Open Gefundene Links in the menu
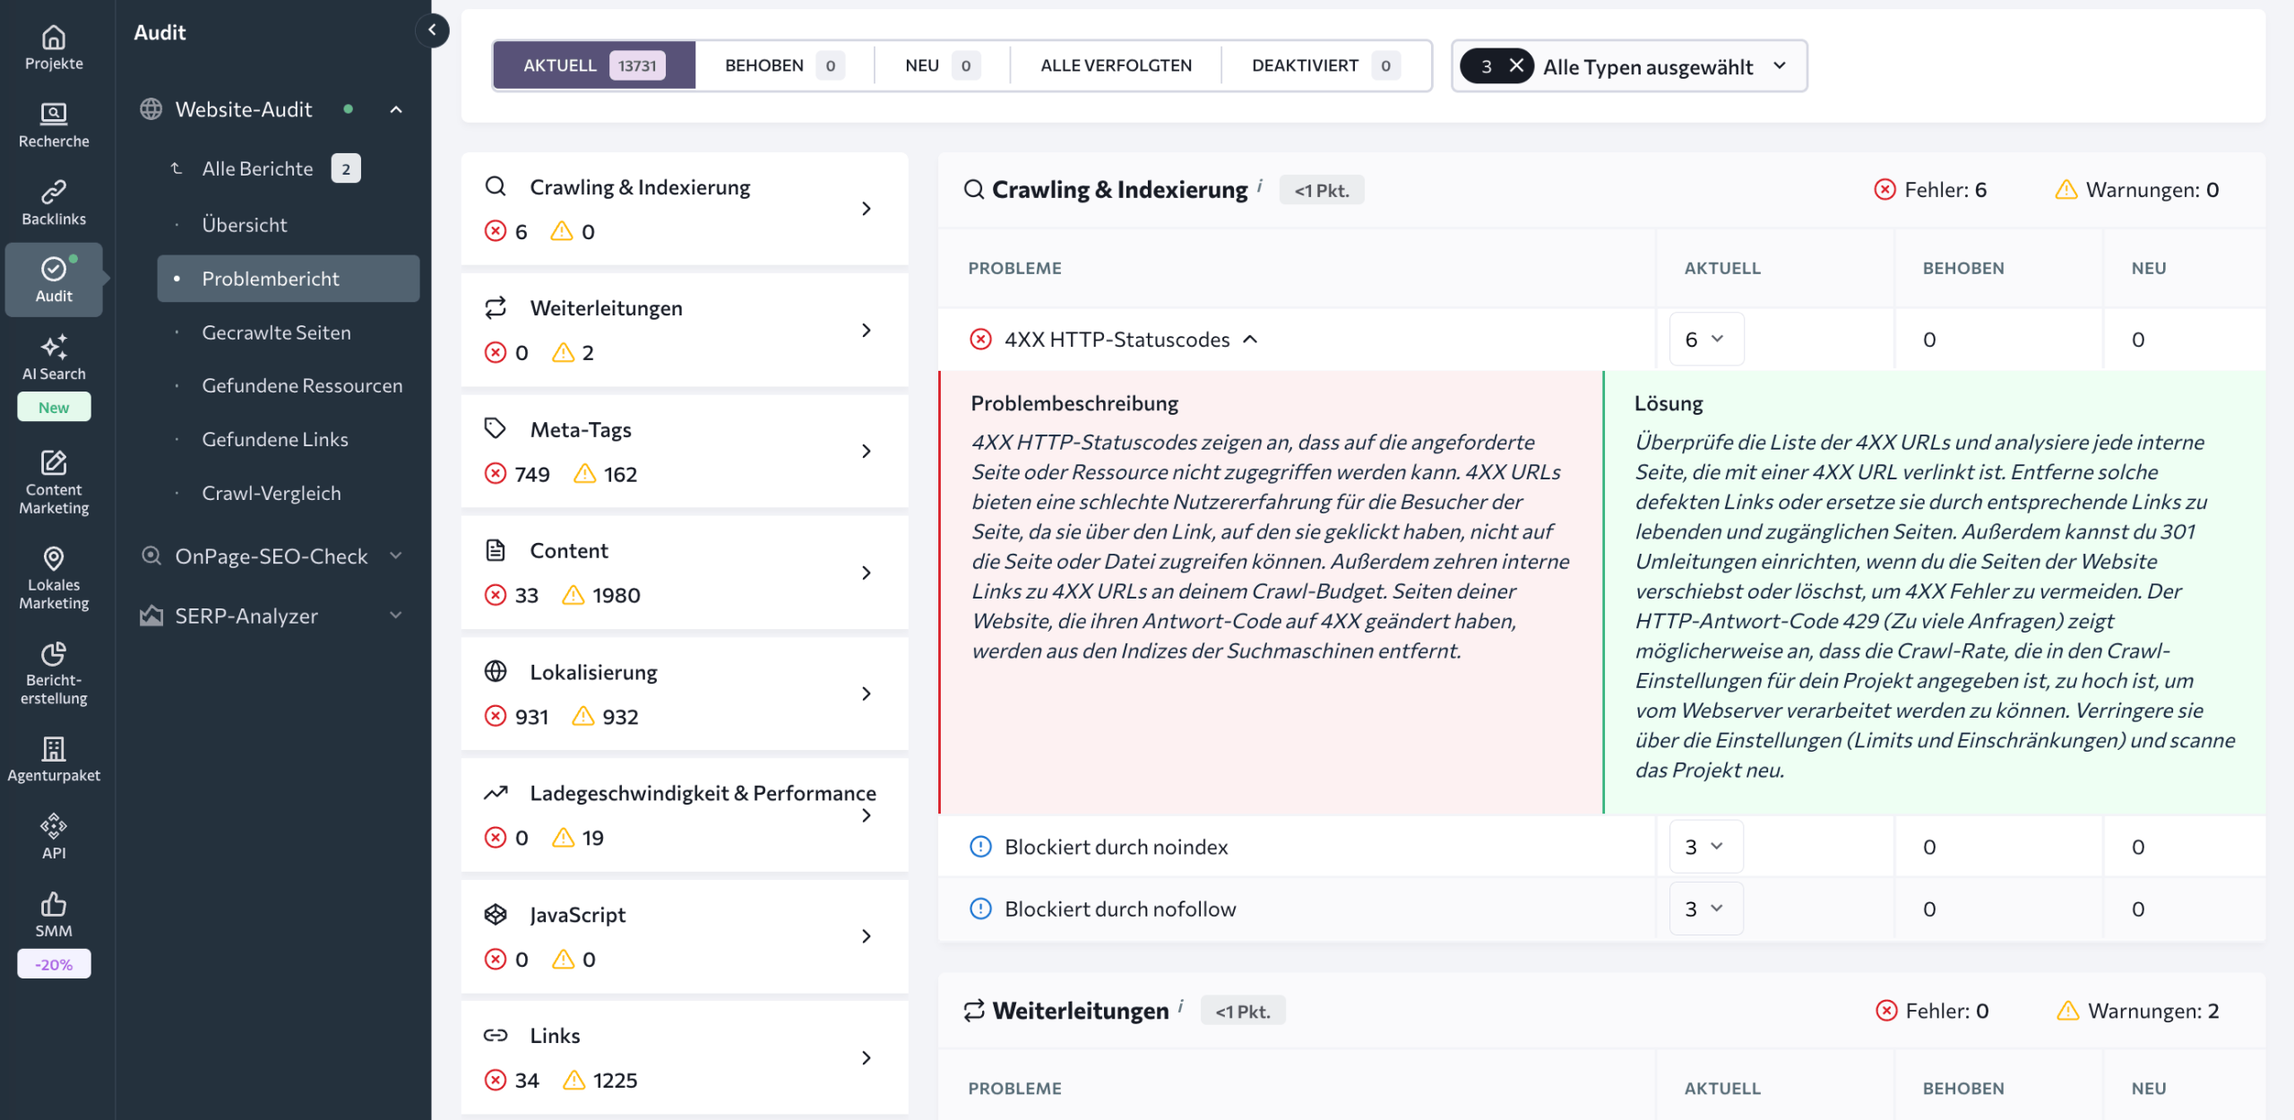Screen dimensions: 2294x1120 (x=275, y=439)
